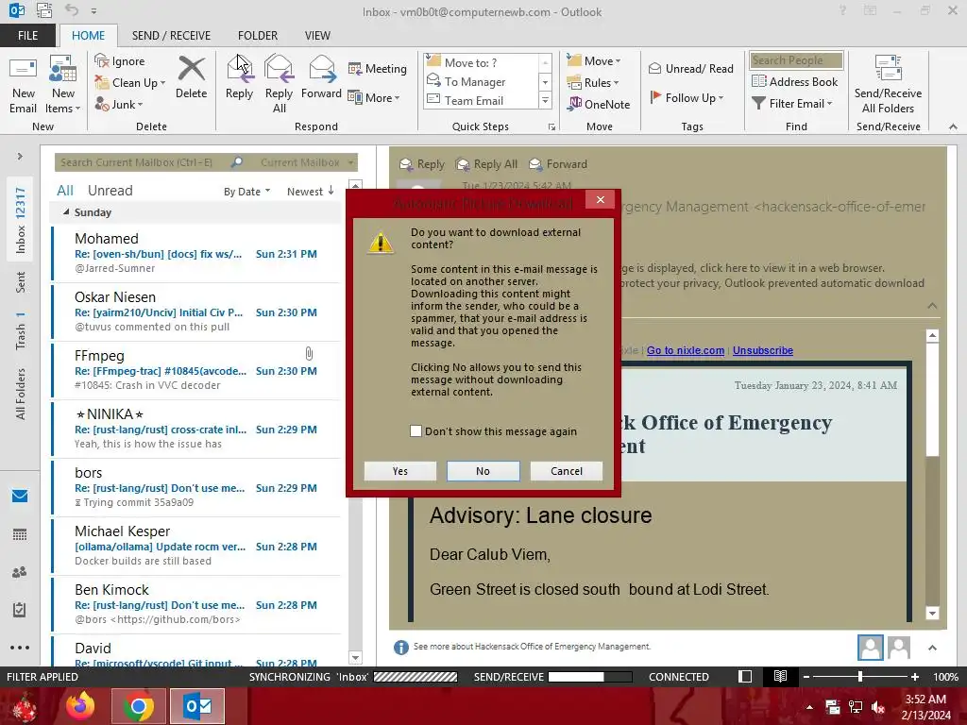Click No in the download dialog

pos(483,471)
